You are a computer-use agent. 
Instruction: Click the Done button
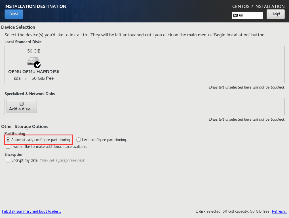pos(14,14)
